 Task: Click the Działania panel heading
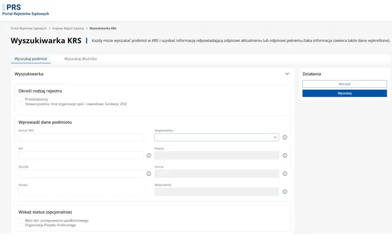coord(311,74)
